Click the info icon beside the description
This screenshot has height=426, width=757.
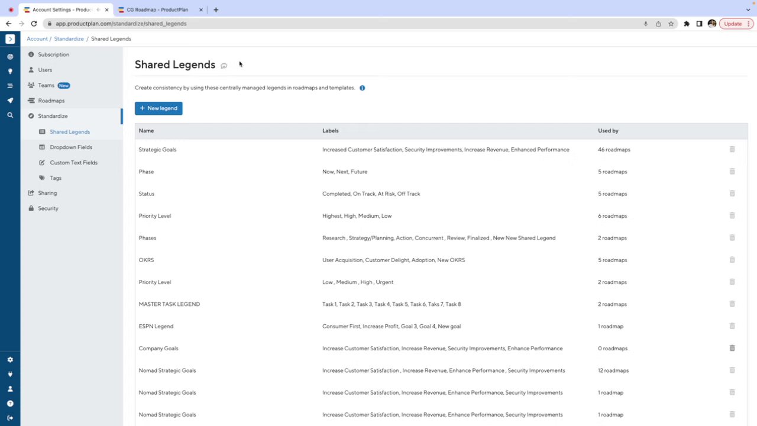coord(362,88)
